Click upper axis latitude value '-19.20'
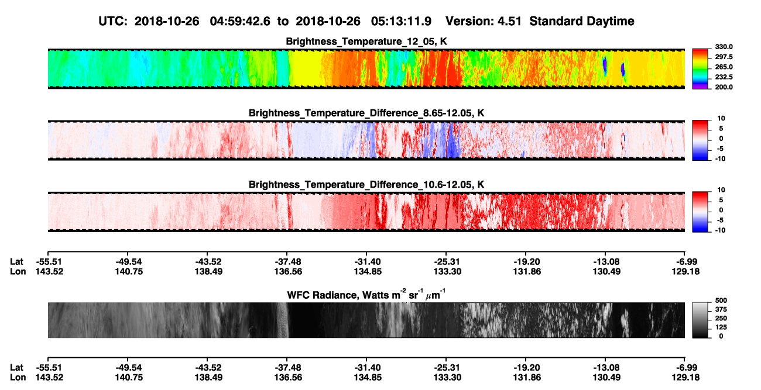761x390 pixels. [526, 261]
